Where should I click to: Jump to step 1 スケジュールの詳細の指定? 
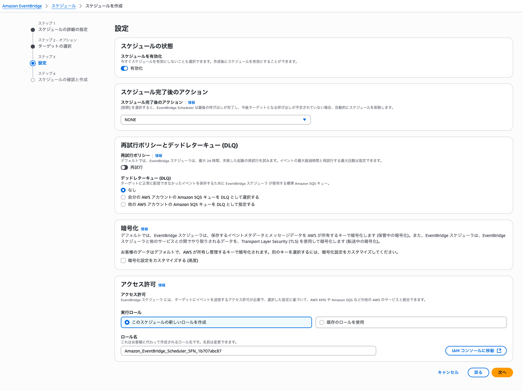(x=63, y=30)
